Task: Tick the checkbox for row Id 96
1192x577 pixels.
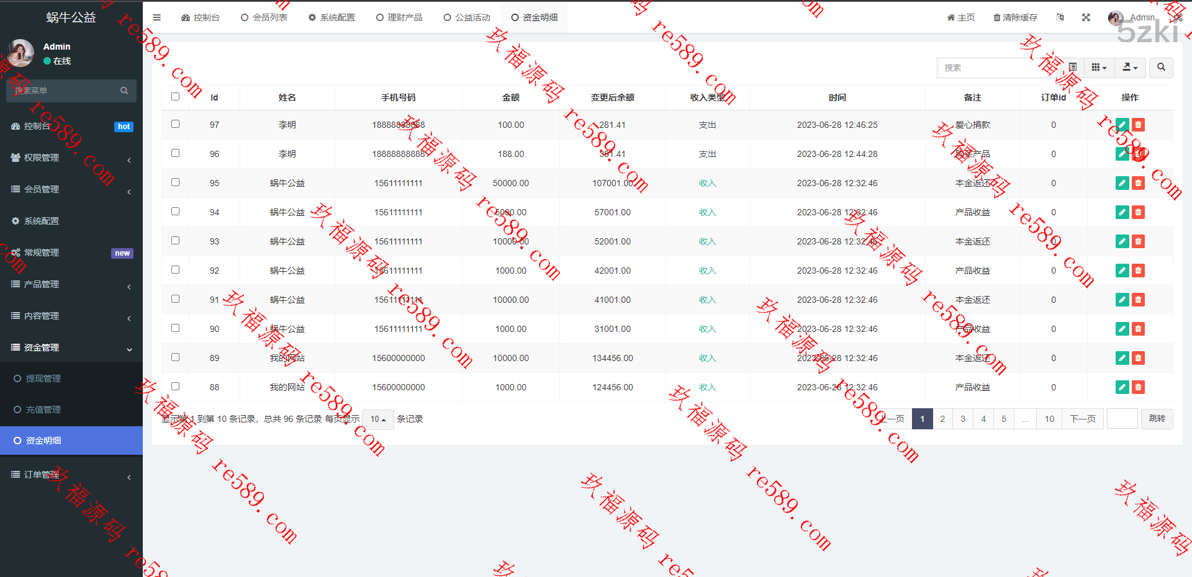Action: 175,153
